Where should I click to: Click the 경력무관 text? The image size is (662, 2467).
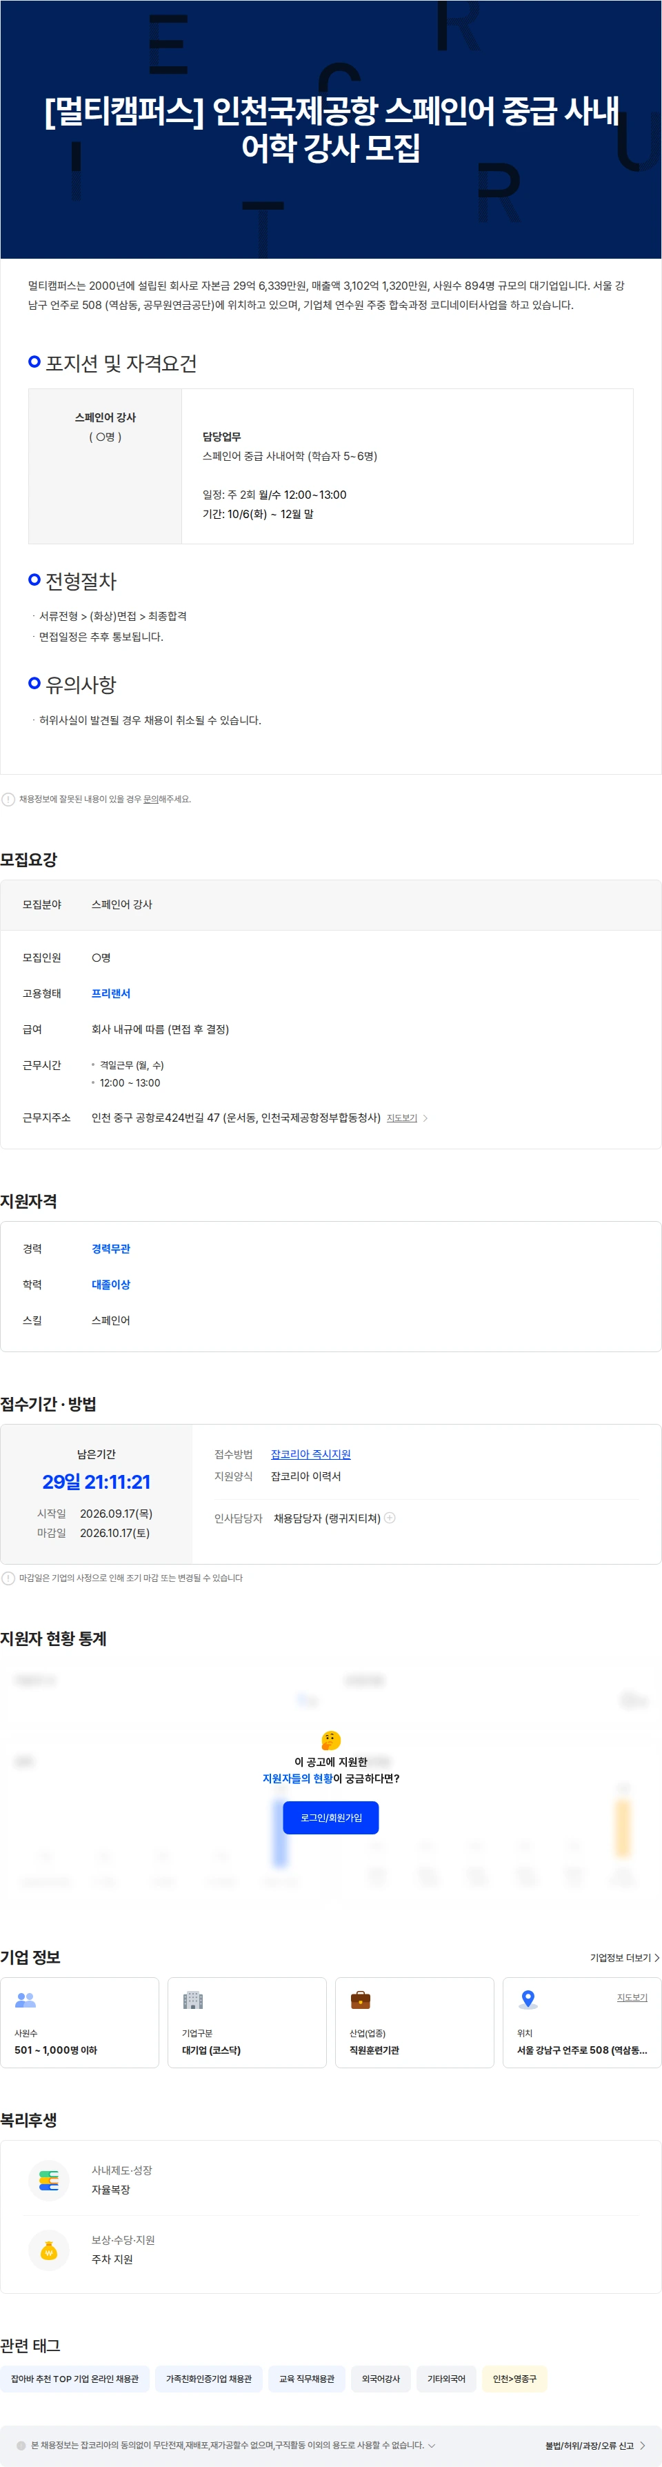coord(111,1248)
